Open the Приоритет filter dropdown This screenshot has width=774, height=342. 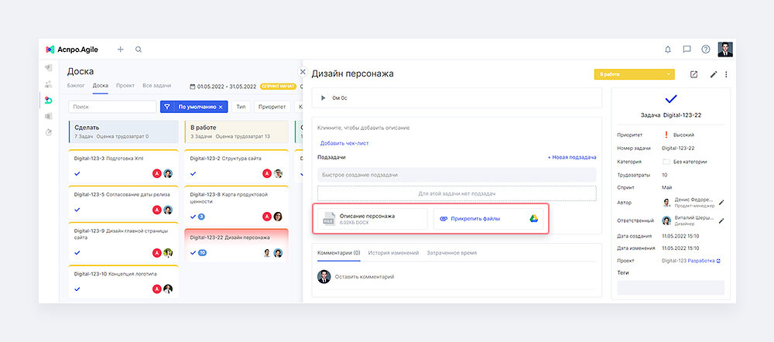(272, 107)
